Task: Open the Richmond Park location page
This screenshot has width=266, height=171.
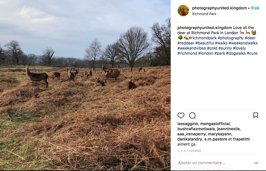Action: click(204, 13)
